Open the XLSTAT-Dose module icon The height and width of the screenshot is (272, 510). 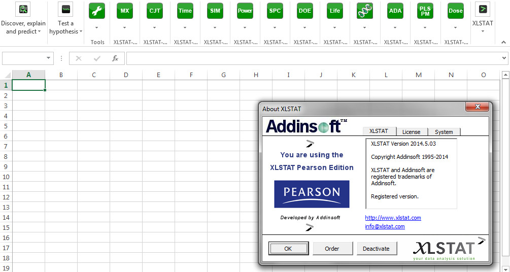pos(455,11)
